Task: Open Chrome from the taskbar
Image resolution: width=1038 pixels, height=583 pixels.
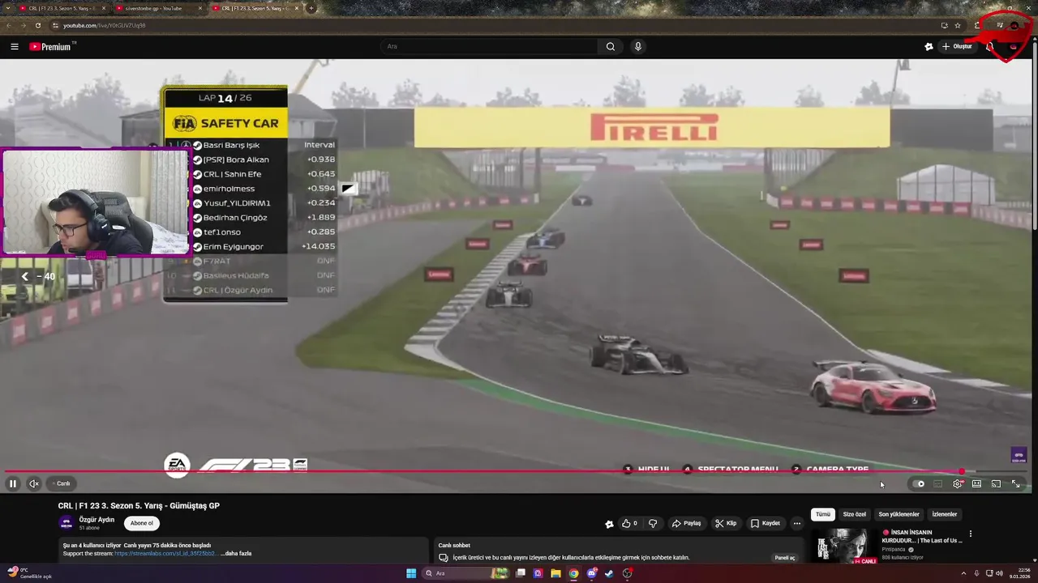Action: [573, 573]
